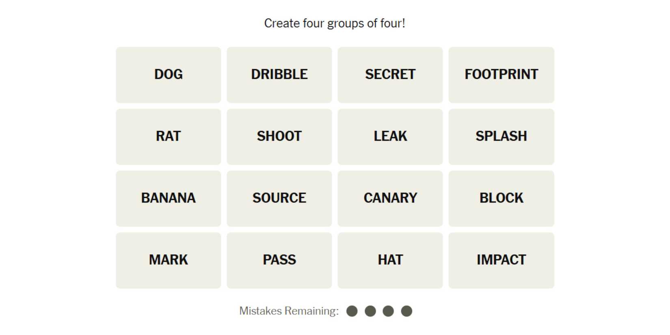Pick the PASS word tile
670x335 pixels.
(x=279, y=260)
